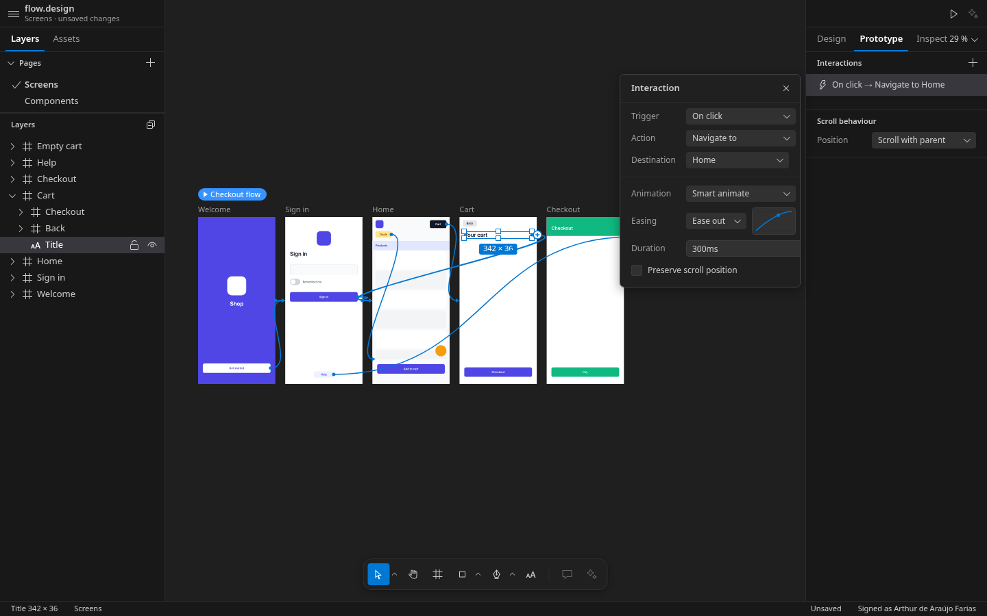Select the Screens page
The width and height of the screenshot is (987, 616).
82,85
